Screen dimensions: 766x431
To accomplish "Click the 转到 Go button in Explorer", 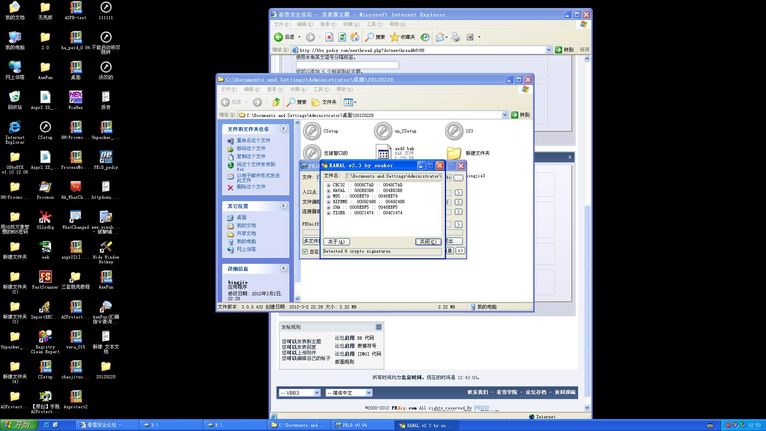I will pyautogui.click(x=521, y=115).
